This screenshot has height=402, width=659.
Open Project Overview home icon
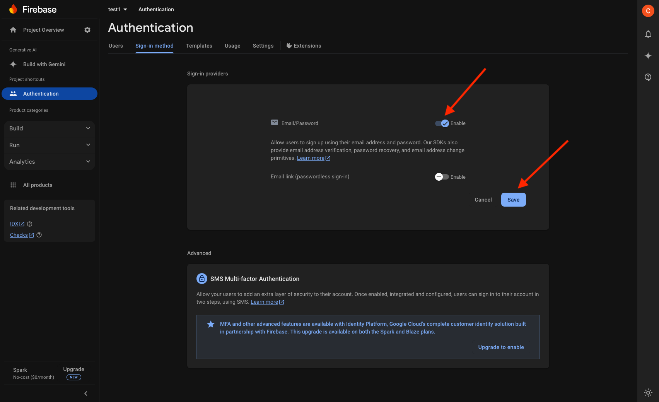tap(13, 30)
